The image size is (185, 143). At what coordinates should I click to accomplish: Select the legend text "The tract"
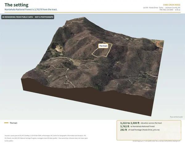[14, 123]
